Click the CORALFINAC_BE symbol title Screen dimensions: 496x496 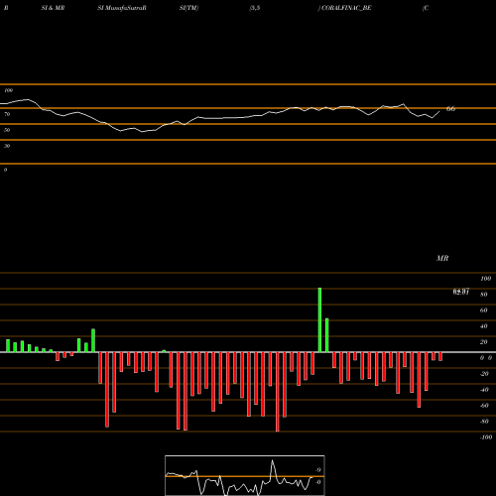346,8
